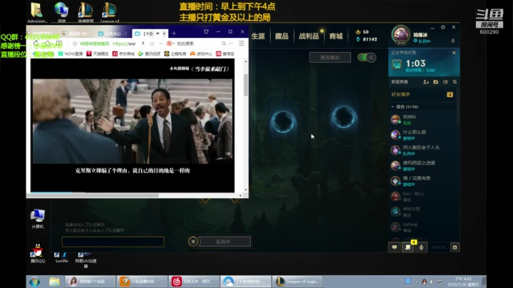The height and width of the screenshot is (288, 513).
Task: Click the add friend icon
Action: coord(426,82)
